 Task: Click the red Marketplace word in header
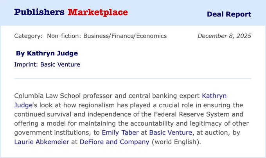[97, 12]
